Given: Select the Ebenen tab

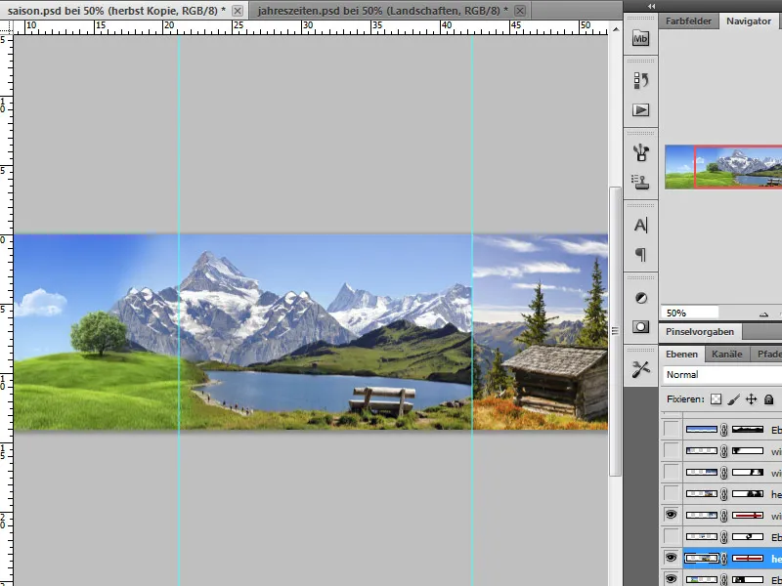Looking at the screenshot, I should pyautogui.click(x=681, y=355).
